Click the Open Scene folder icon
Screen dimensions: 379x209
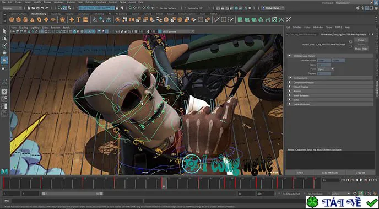[x=33, y=8]
